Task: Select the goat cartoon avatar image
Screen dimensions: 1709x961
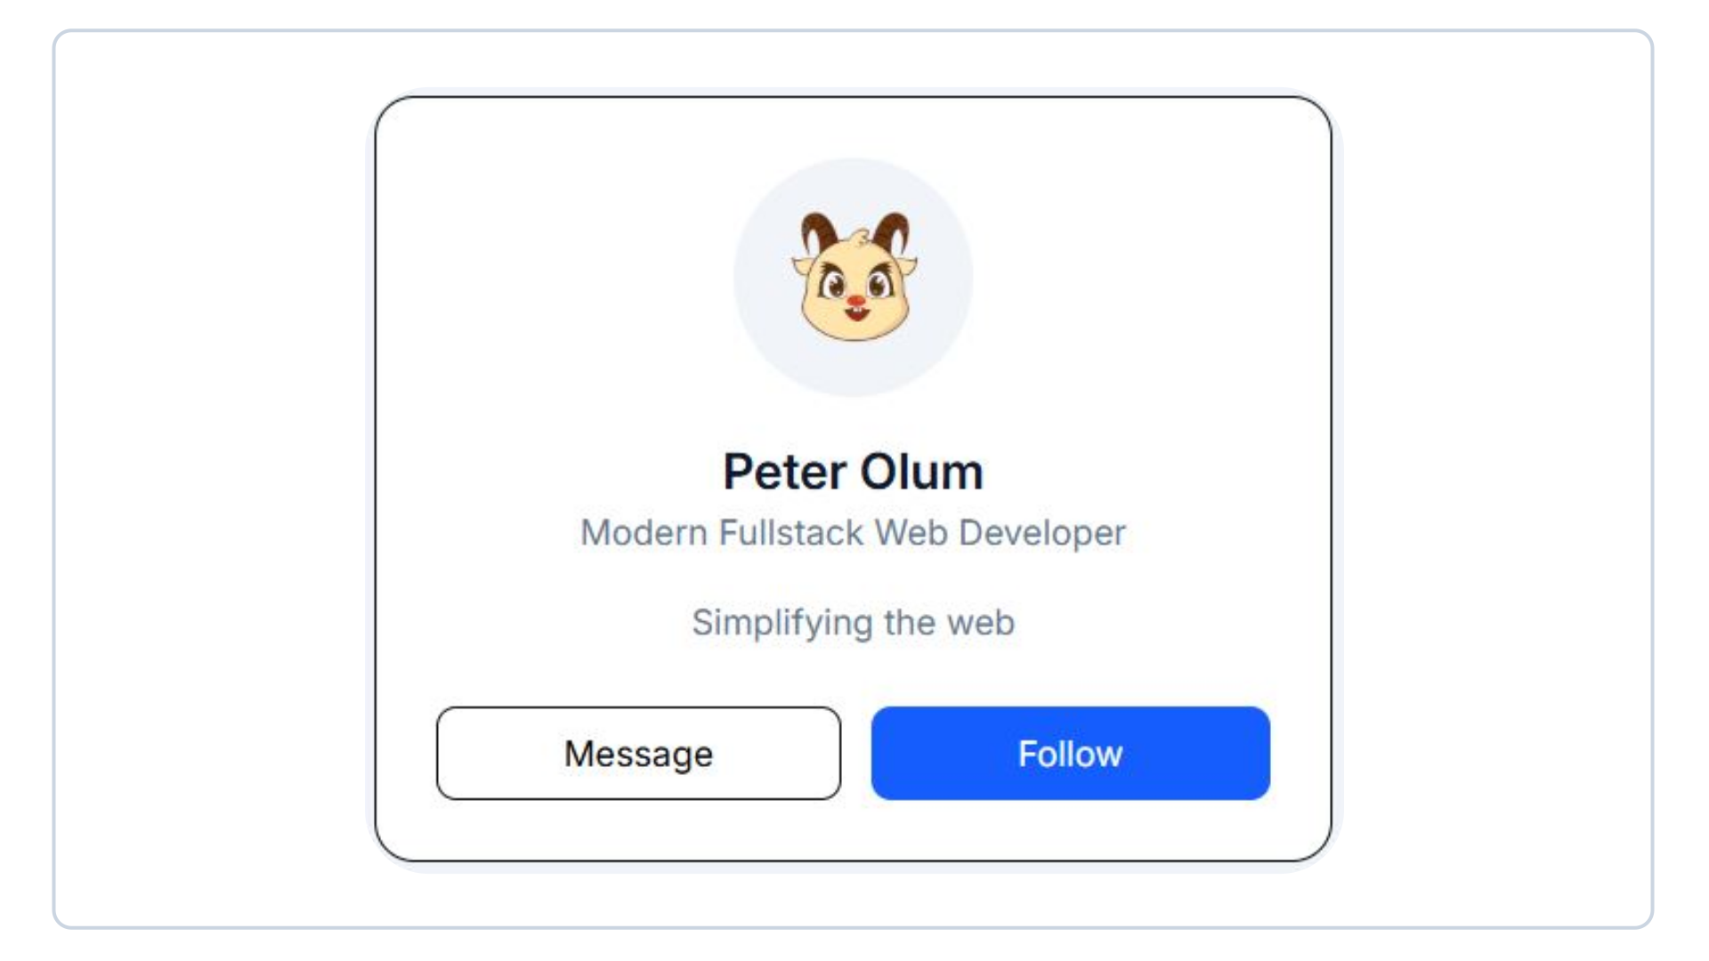Action: pyautogui.click(x=854, y=277)
